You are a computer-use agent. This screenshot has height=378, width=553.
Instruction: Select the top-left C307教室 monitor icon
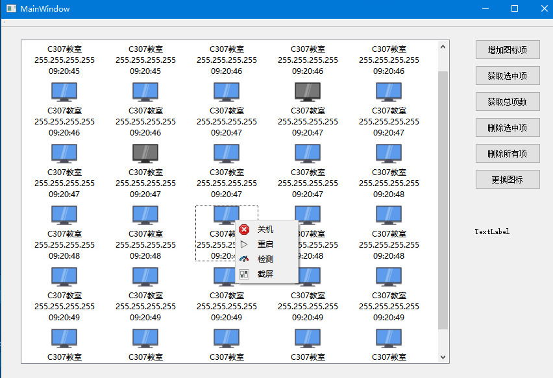(64, 92)
